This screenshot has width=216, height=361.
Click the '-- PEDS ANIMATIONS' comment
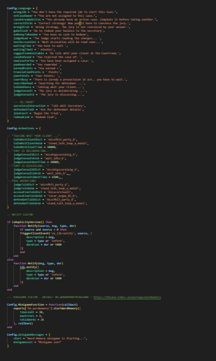(21, 181)
